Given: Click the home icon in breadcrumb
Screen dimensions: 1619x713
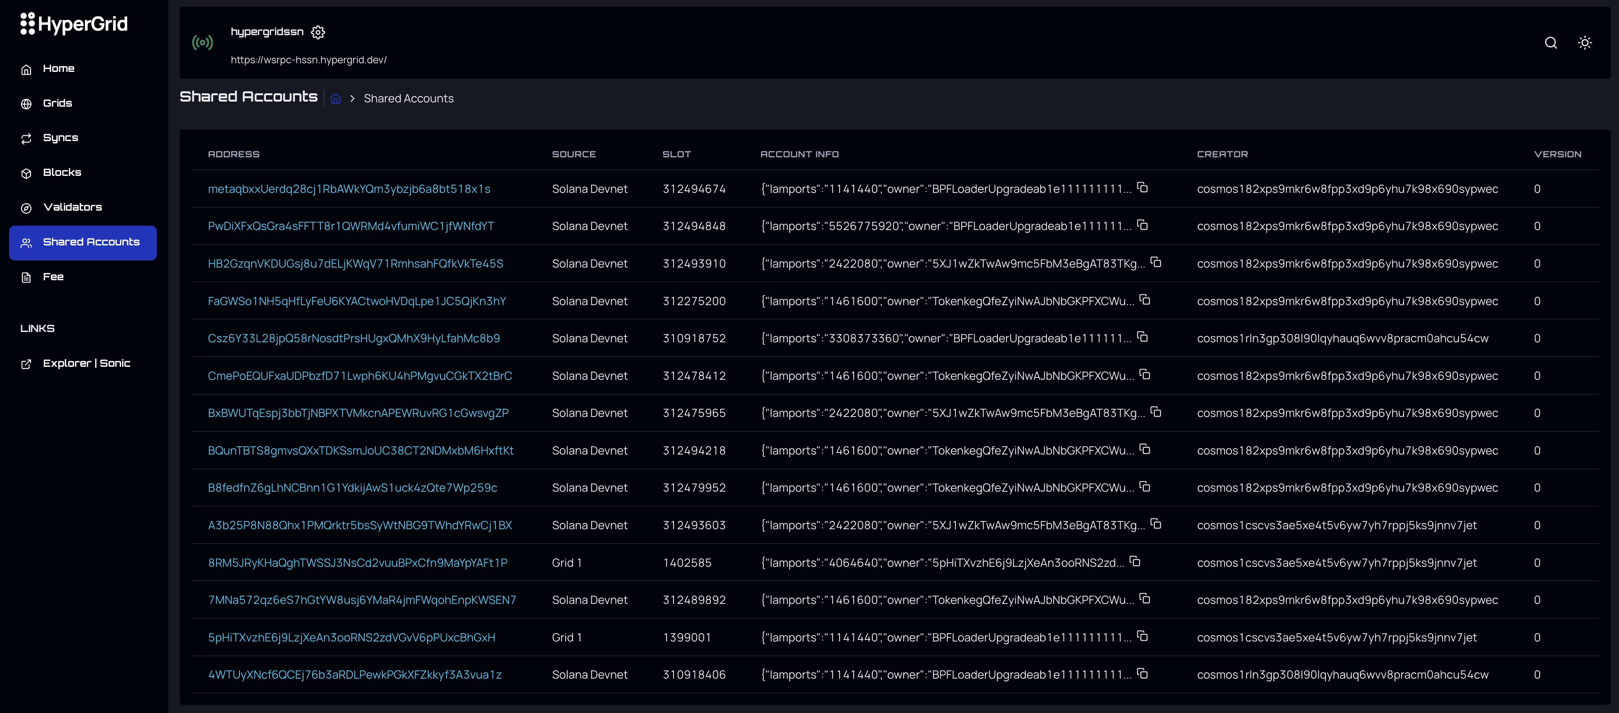Looking at the screenshot, I should coord(336,99).
